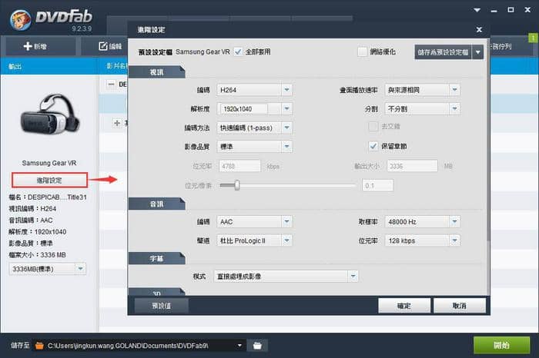Screen dimensions: 539x358
Task: Click the 位元像素 0.1 value field
Action: [x=378, y=185]
